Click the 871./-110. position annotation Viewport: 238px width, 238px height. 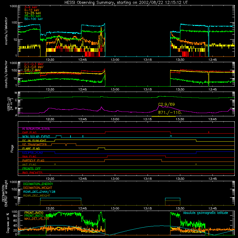pos(170,112)
